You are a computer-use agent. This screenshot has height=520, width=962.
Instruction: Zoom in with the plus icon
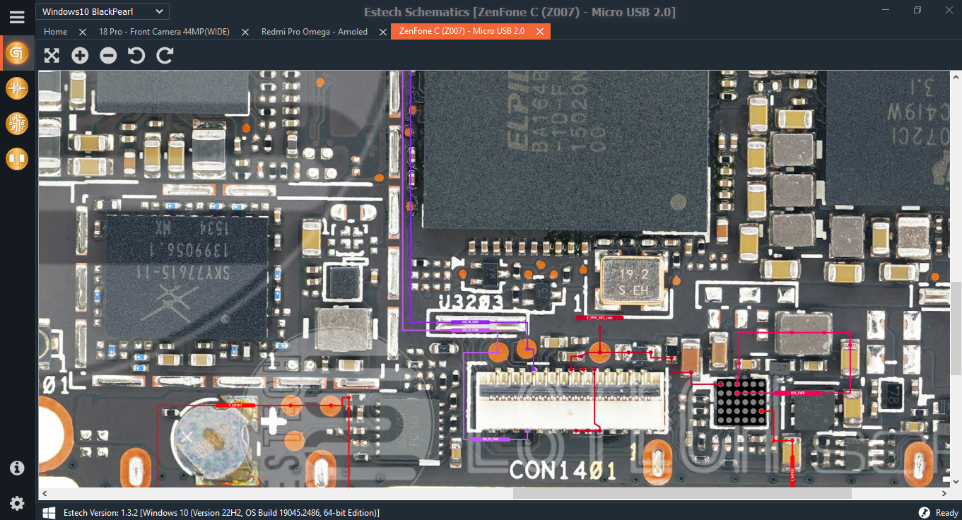click(x=80, y=56)
